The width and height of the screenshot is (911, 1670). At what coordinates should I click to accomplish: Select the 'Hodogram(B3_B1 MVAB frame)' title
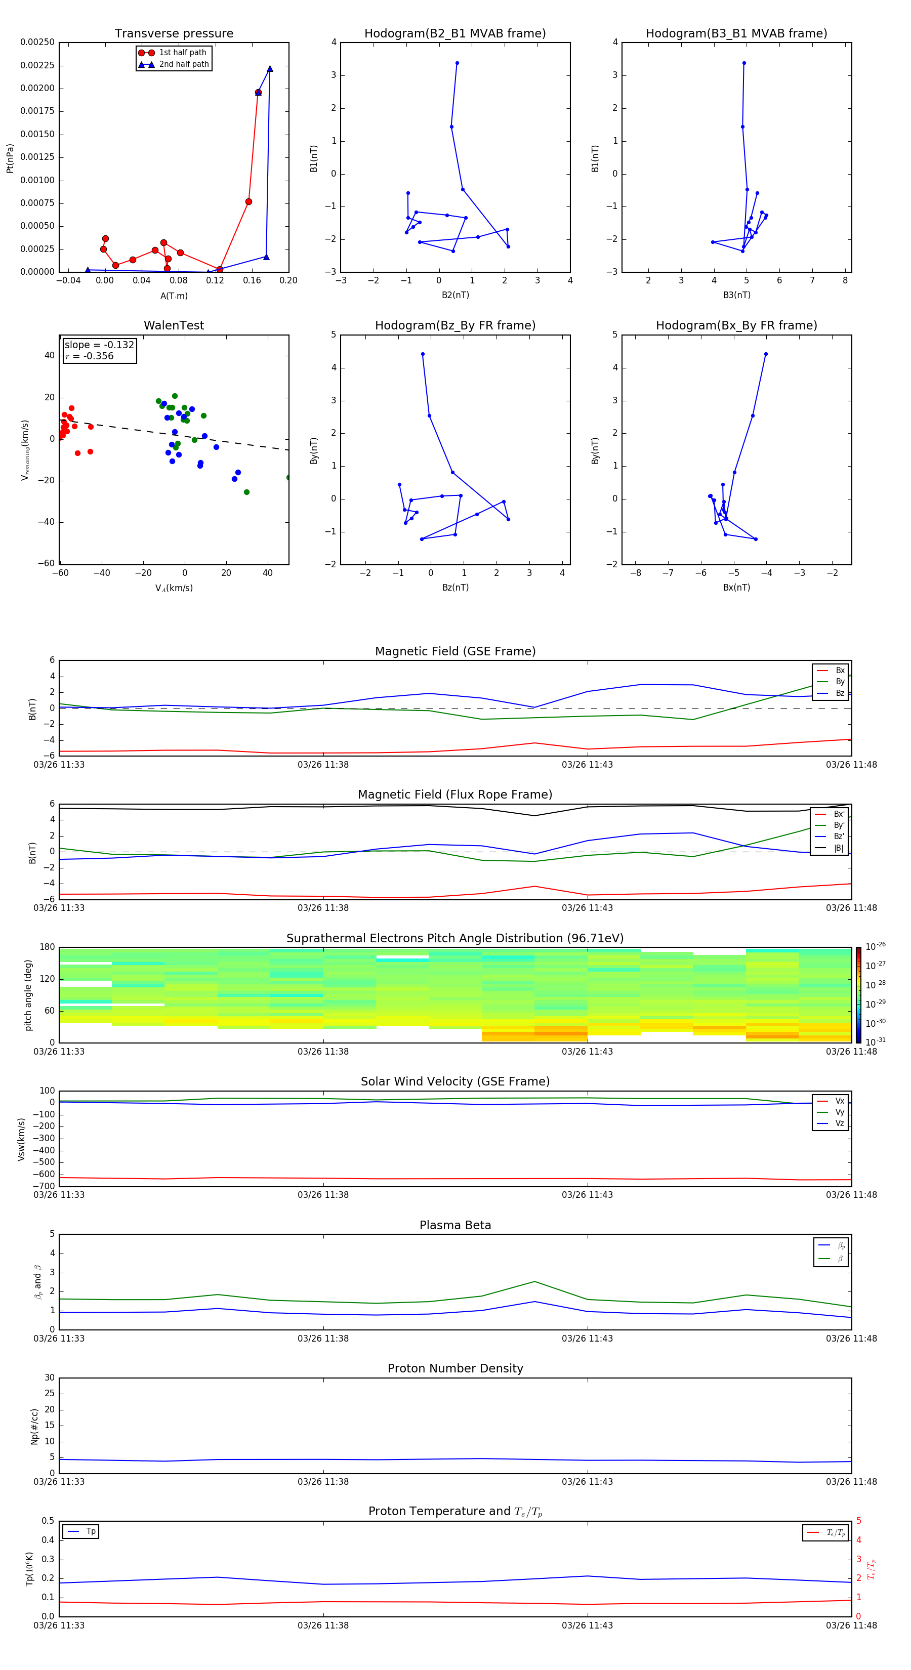click(736, 33)
